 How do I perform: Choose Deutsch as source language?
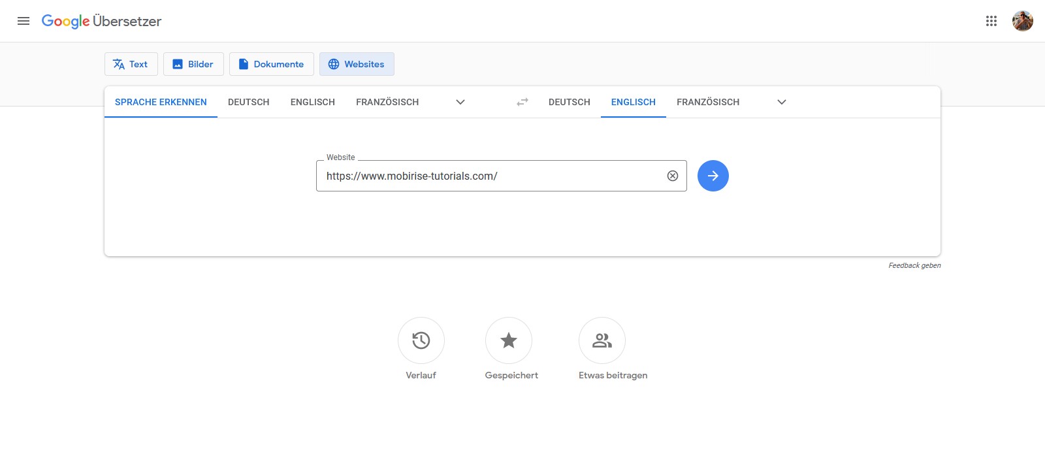coord(248,102)
